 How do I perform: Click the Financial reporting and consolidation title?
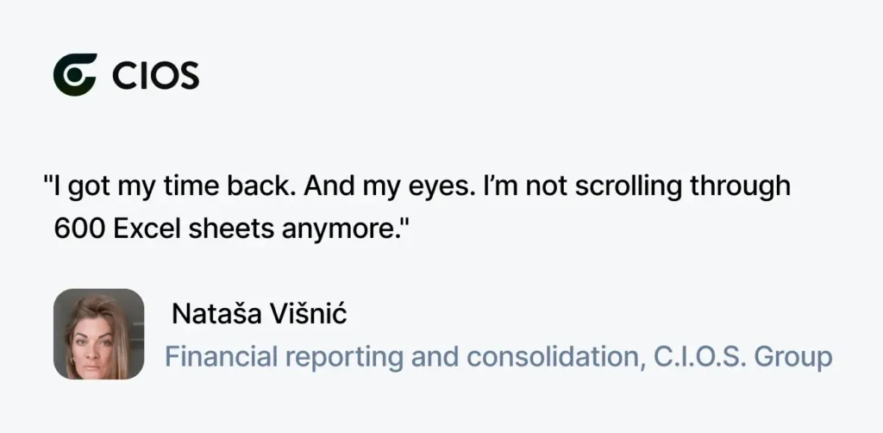[405, 357]
